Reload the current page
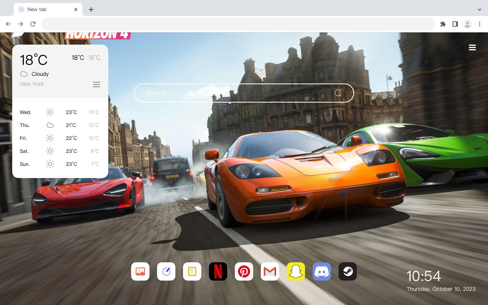Viewport: 488px width, 305px height. coord(33,24)
